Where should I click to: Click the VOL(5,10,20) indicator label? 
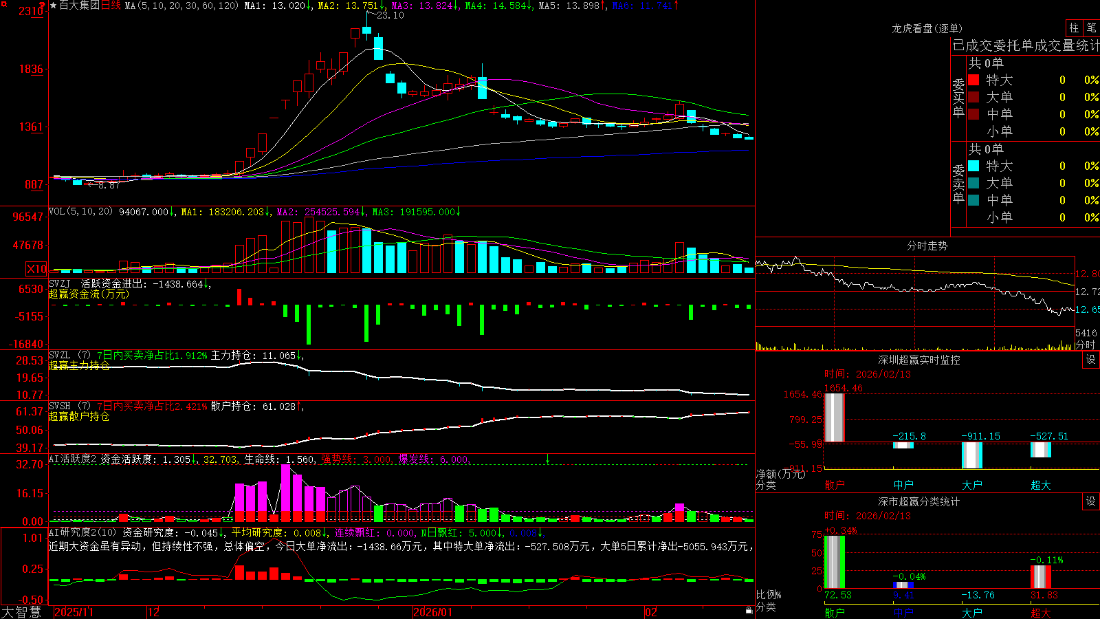tap(80, 212)
